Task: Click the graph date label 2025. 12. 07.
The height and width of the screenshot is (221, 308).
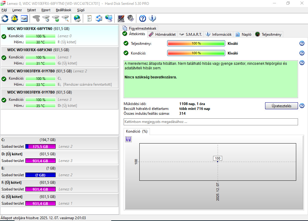Action: [x=218, y=192]
